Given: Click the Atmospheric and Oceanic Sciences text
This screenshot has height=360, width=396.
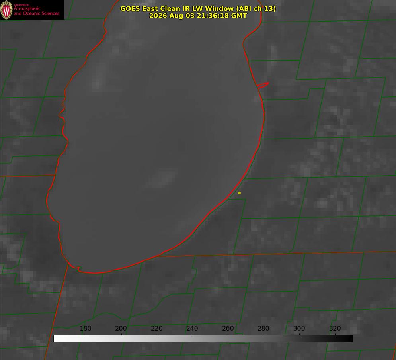Looking at the screenshot, I should tap(36, 11).
